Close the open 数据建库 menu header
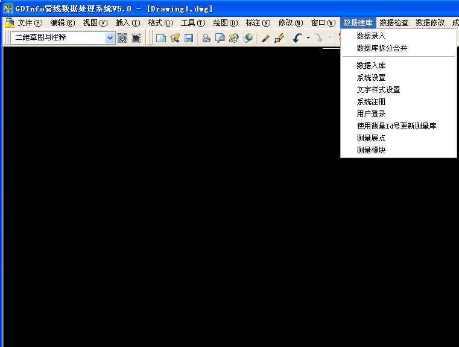This screenshot has height=347, width=459. tap(358, 23)
